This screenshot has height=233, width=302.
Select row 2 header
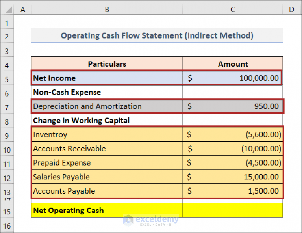coord(7,37)
